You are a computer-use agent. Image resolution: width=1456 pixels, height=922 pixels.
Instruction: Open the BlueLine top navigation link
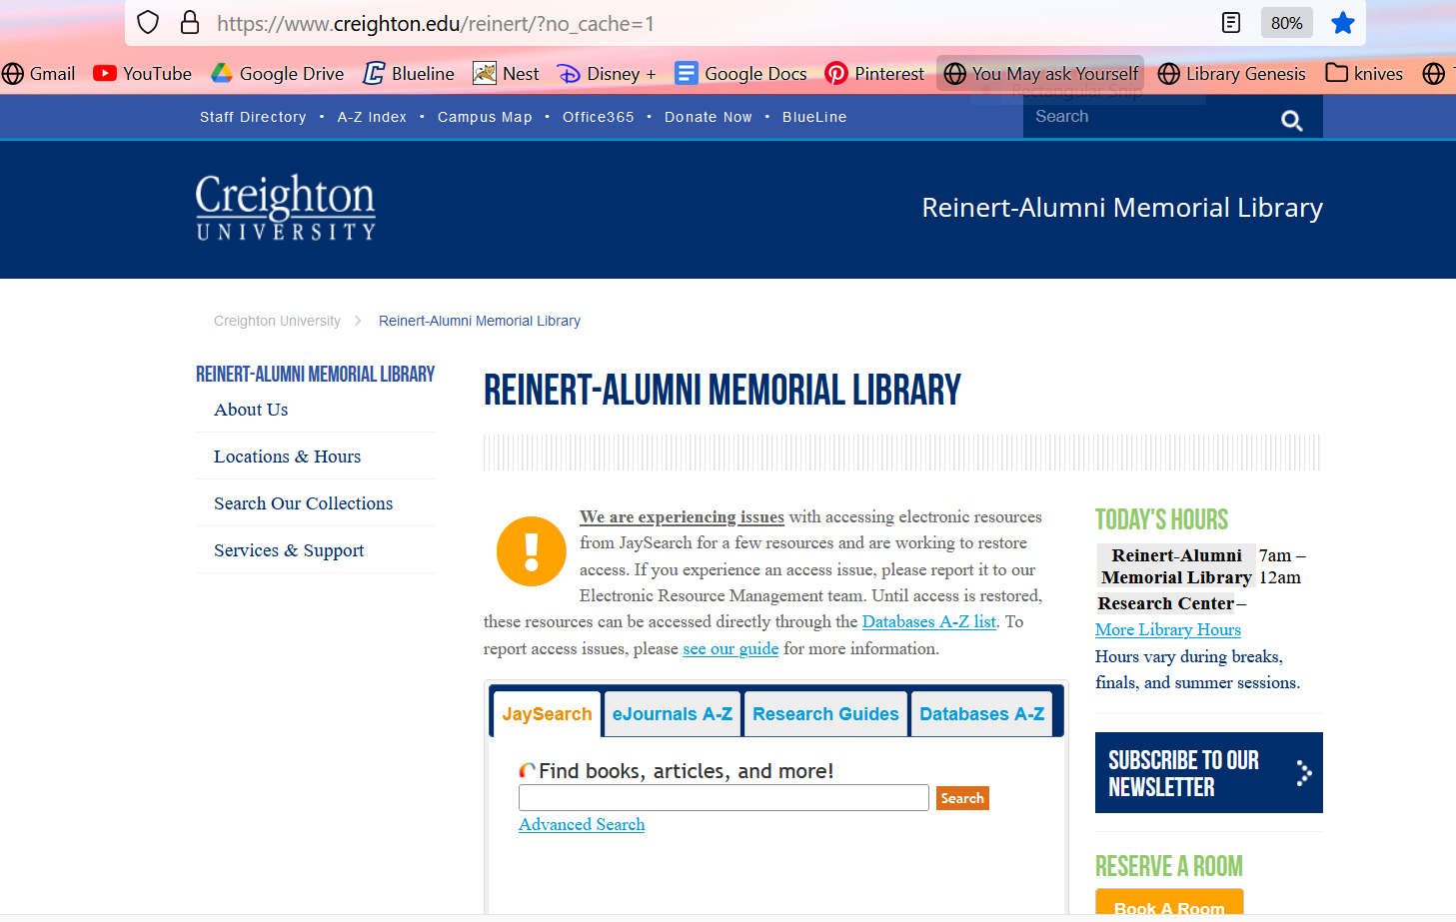pyautogui.click(x=814, y=117)
